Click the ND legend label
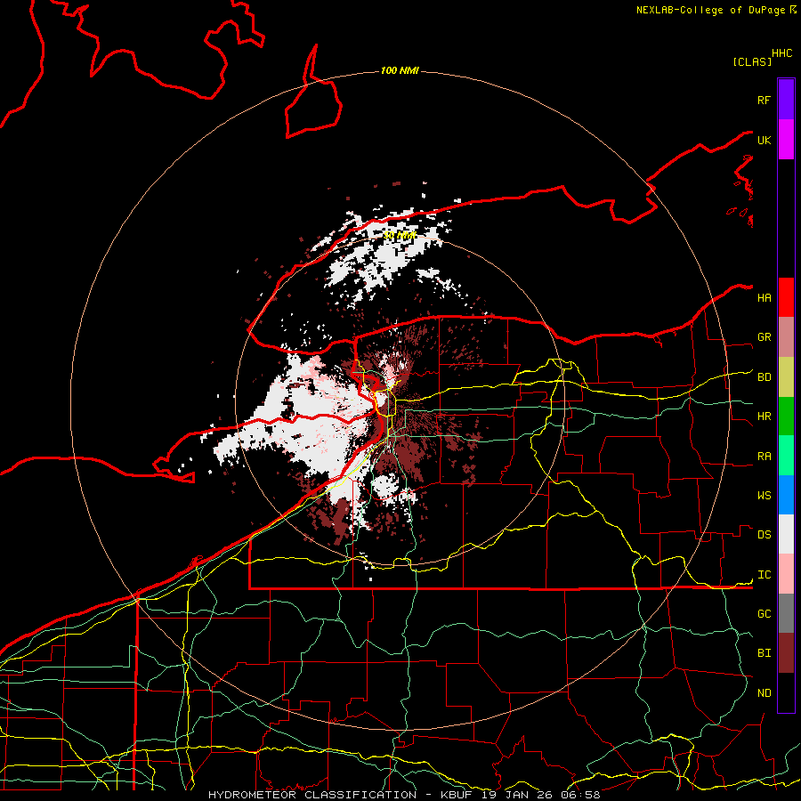801x801 pixels. [764, 693]
